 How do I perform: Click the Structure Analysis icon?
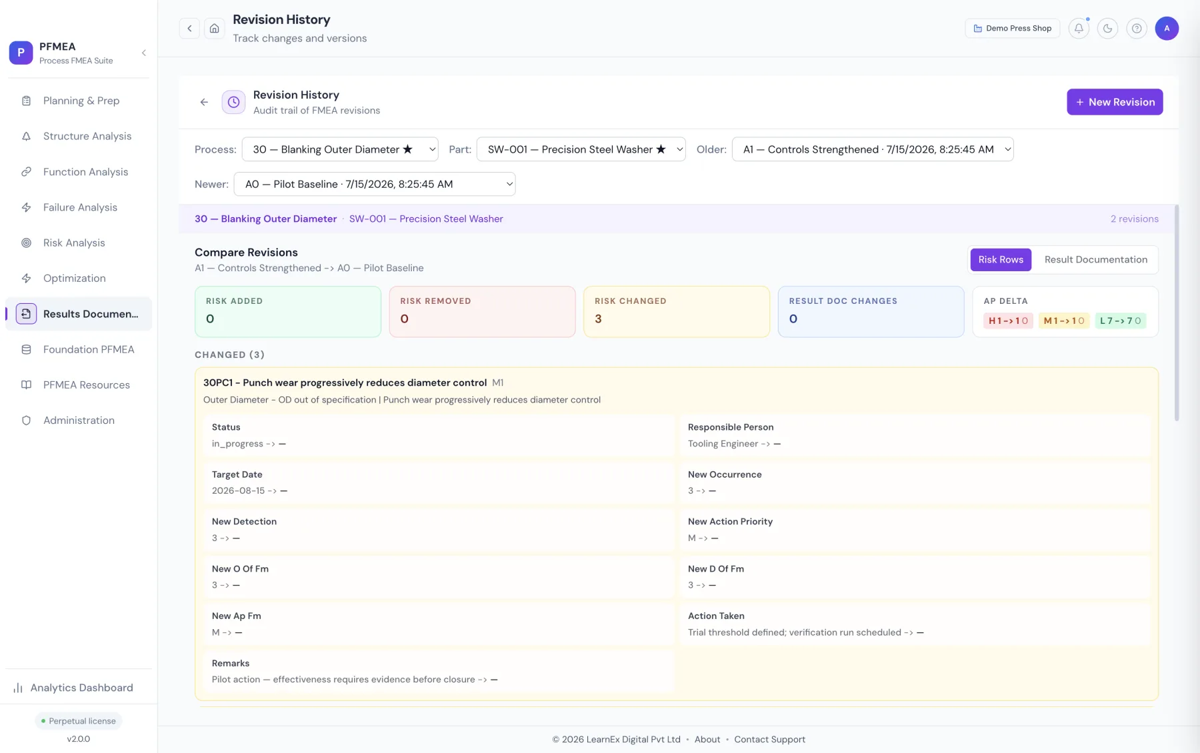27,136
